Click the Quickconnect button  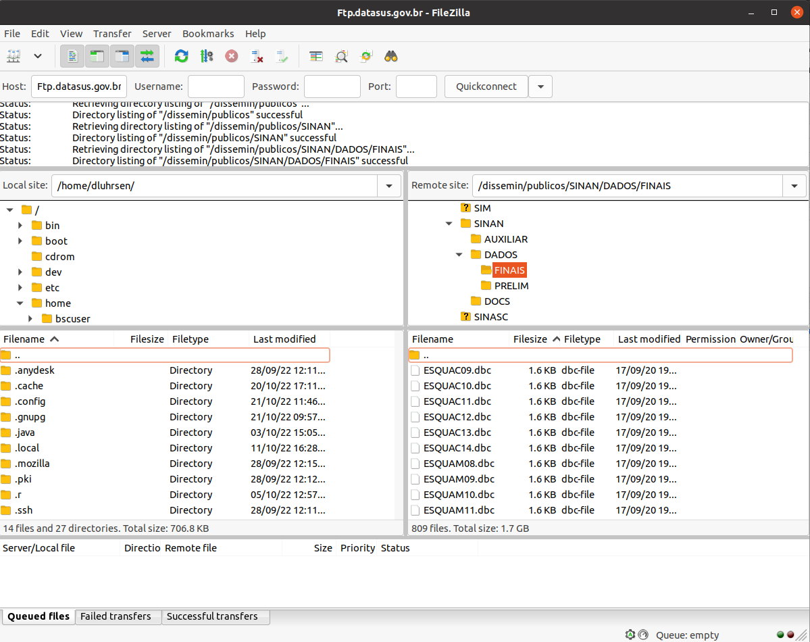click(x=486, y=87)
